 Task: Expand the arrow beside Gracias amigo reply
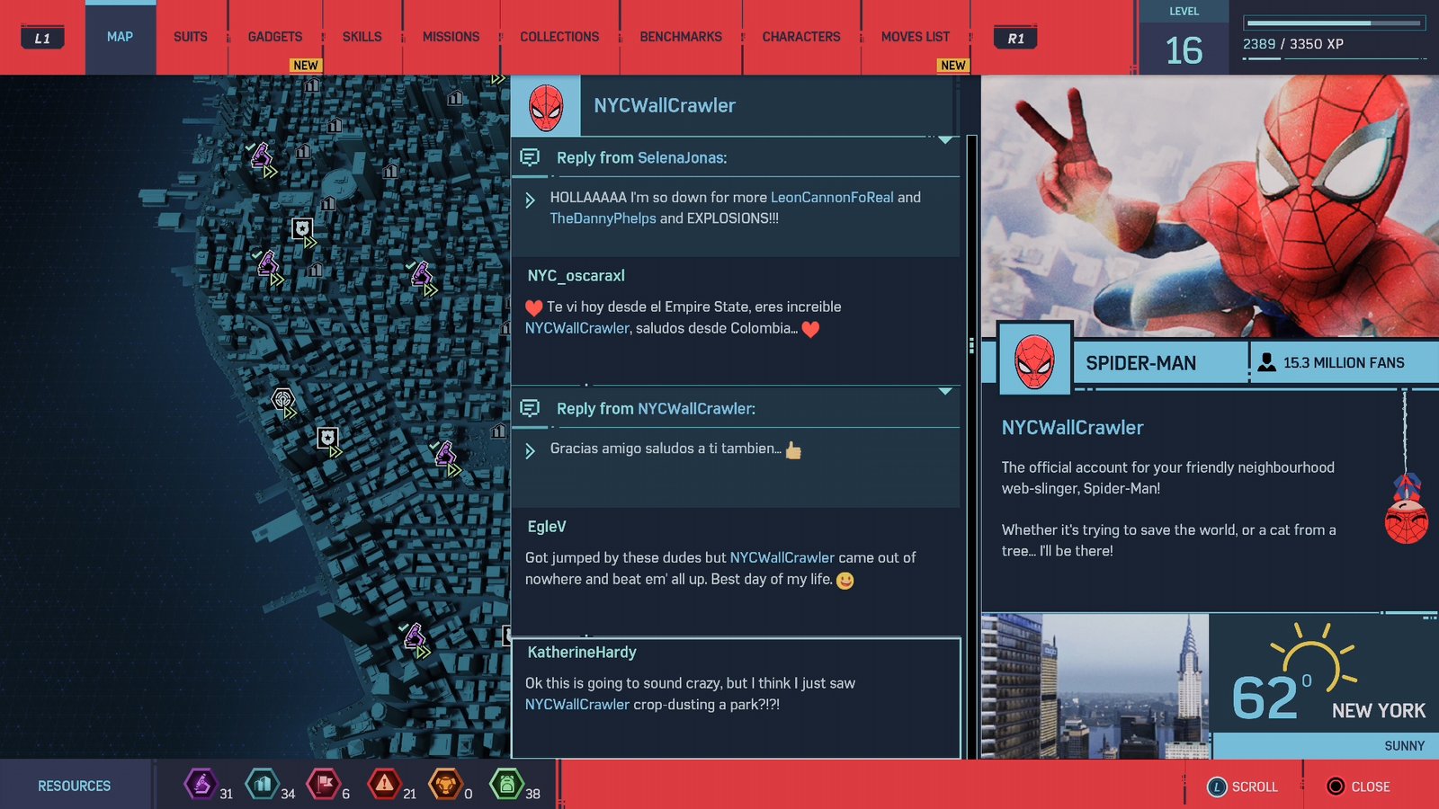(531, 450)
